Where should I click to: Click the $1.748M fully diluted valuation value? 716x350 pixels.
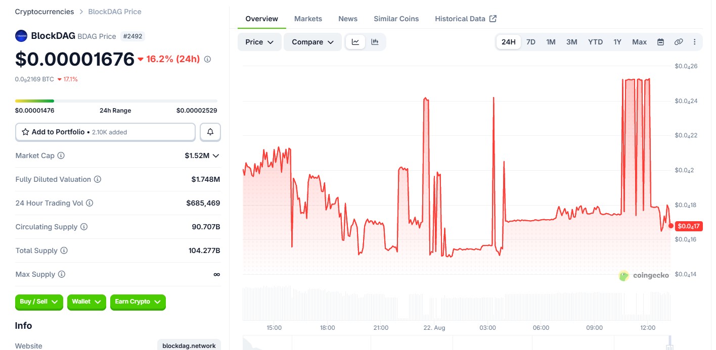tap(206, 179)
